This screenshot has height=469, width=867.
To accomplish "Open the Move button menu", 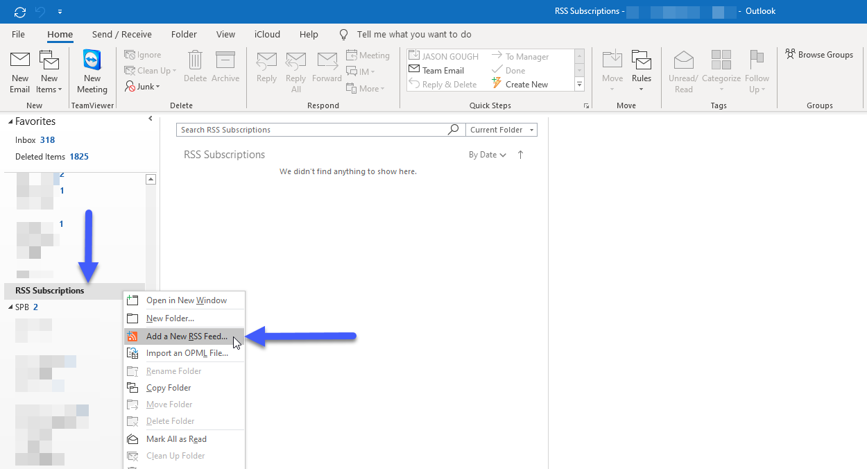I will point(612,72).
